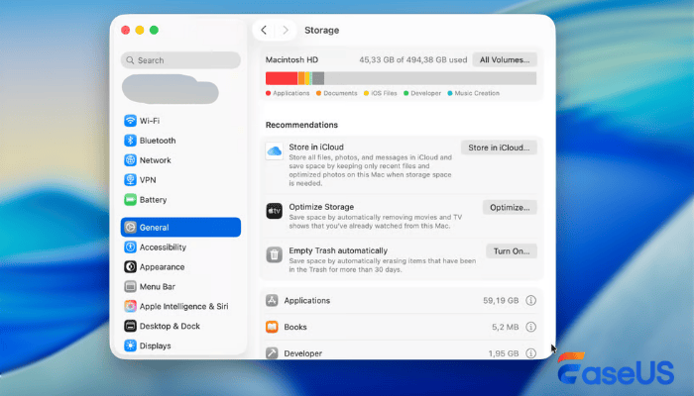The width and height of the screenshot is (694, 396).
Task: Select the Menu Bar icon
Action: [130, 286]
